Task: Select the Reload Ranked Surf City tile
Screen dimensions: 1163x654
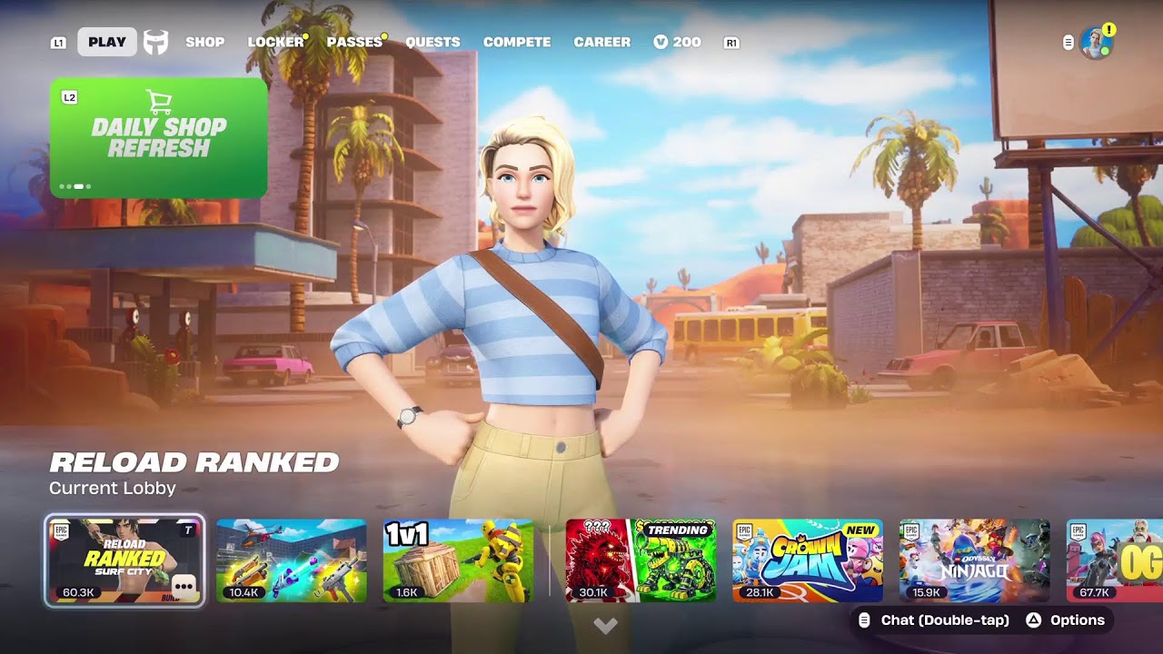Action: [x=124, y=561]
